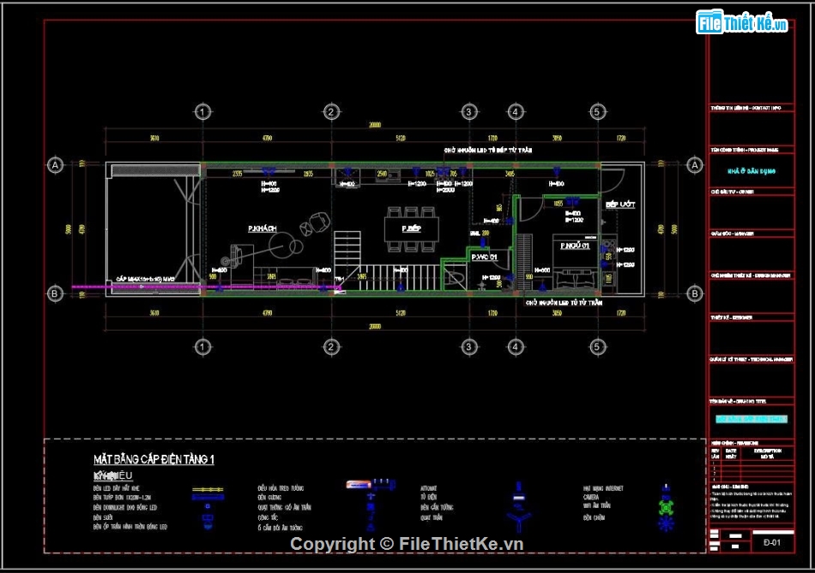The width and height of the screenshot is (815, 573).
Task: Click grid axis bubble 1 at top
Action: (x=202, y=112)
